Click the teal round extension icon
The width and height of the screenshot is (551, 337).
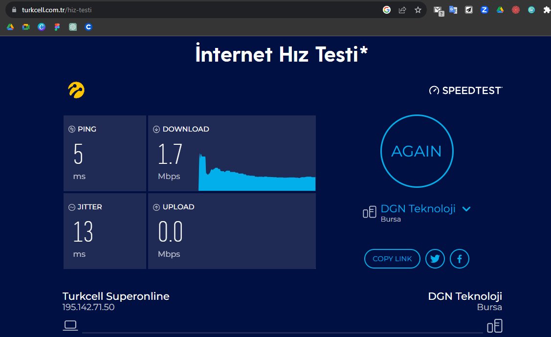coord(531,10)
